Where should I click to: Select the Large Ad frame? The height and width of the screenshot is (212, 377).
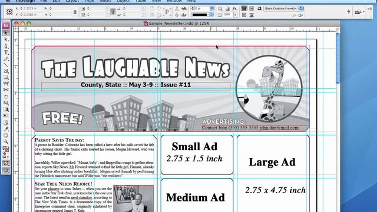tap(273, 174)
